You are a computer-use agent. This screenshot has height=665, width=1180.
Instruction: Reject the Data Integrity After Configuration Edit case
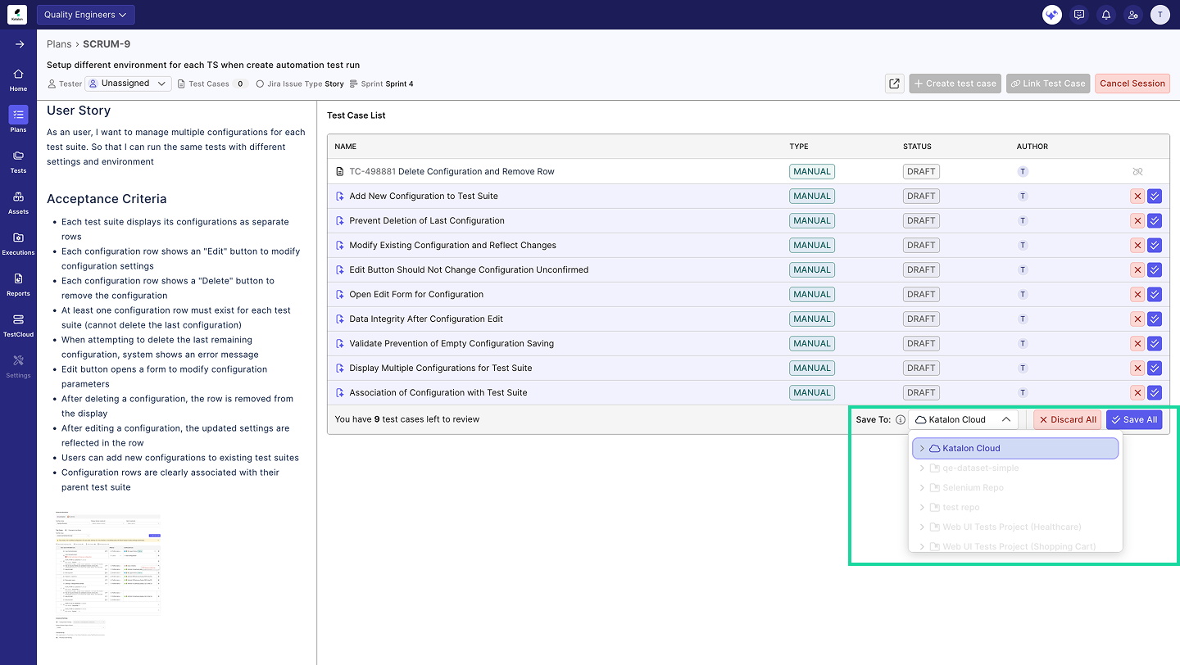1137,319
